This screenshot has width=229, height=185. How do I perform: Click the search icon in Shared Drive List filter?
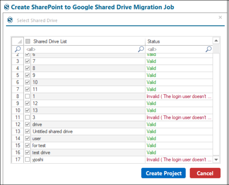[x=141, y=49]
